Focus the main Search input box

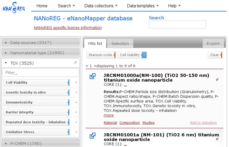(177, 25)
